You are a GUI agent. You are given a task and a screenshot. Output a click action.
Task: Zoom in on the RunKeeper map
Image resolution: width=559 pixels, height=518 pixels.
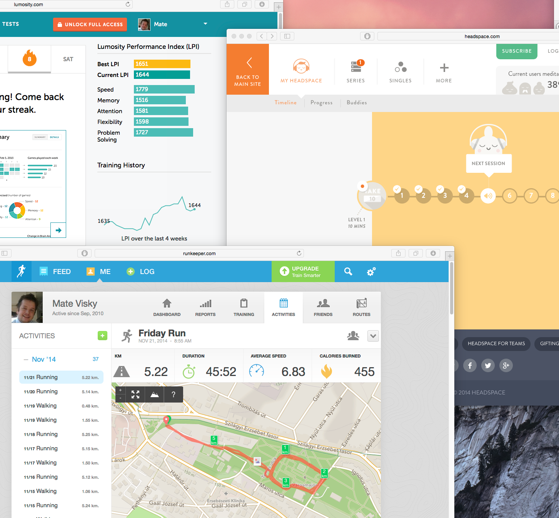click(120, 390)
